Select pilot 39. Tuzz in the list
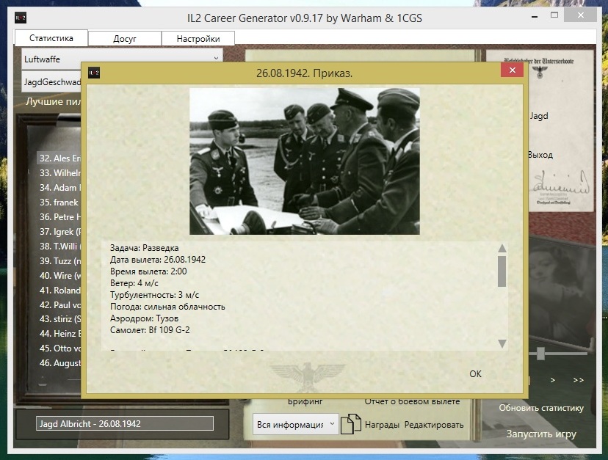 tap(59, 260)
